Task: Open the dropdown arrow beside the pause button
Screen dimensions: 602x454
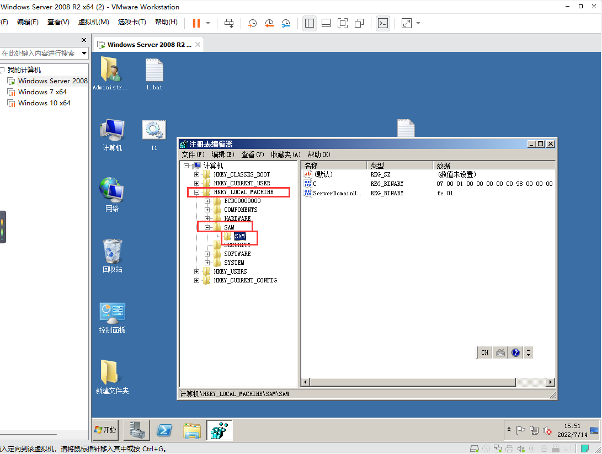Action: coord(208,23)
